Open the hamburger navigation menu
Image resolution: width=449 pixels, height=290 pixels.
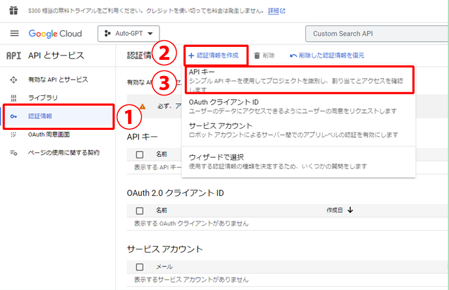click(14, 33)
